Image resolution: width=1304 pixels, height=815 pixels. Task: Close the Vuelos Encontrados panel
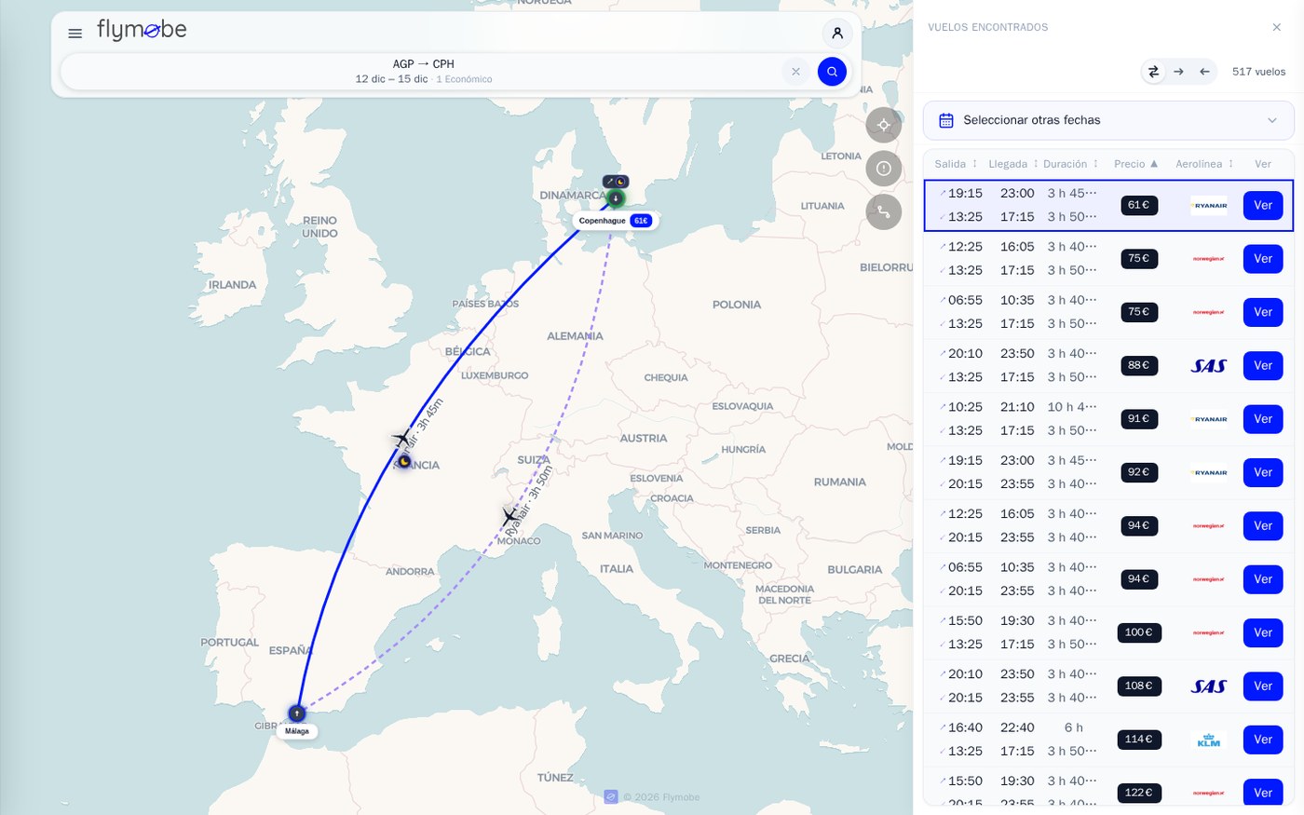1277,27
